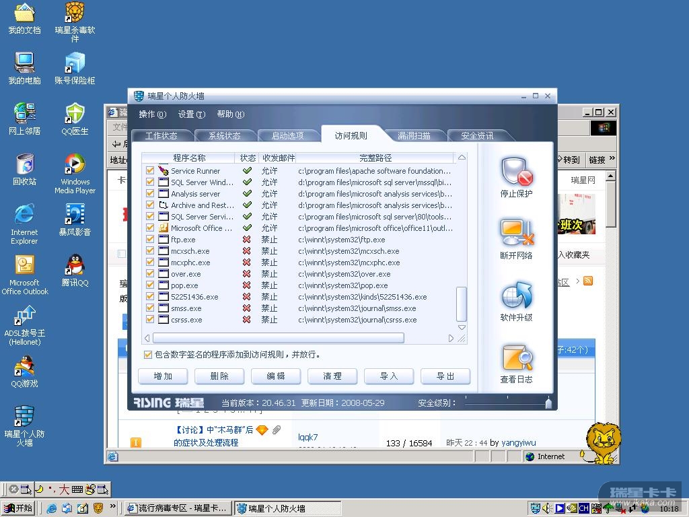Uncheck the Service Runner rule checkbox
689x517 pixels.
click(x=150, y=170)
